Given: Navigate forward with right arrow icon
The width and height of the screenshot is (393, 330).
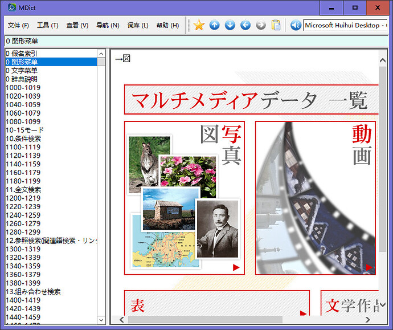Looking at the screenshot, I should point(261,25).
